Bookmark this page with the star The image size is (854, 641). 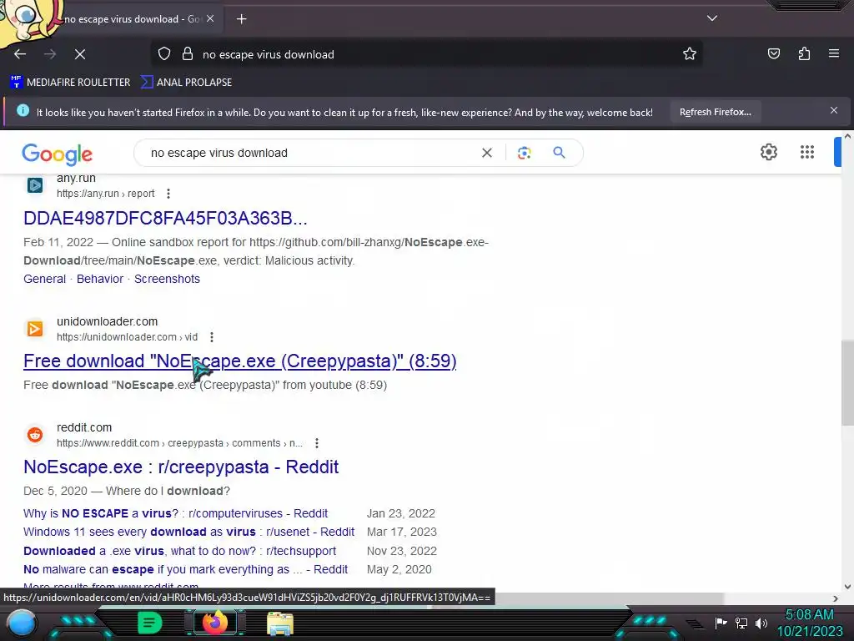click(x=690, y=54)
